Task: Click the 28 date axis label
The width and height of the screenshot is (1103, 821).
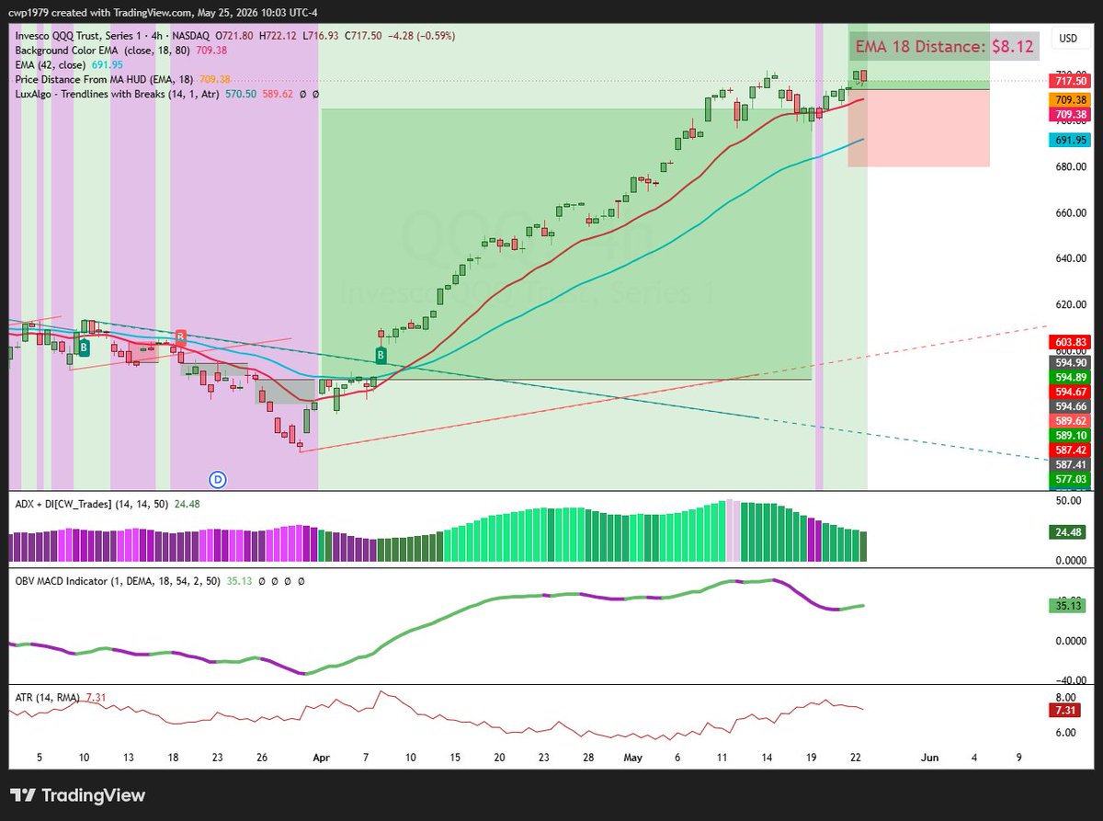Action: coord(588,758)
